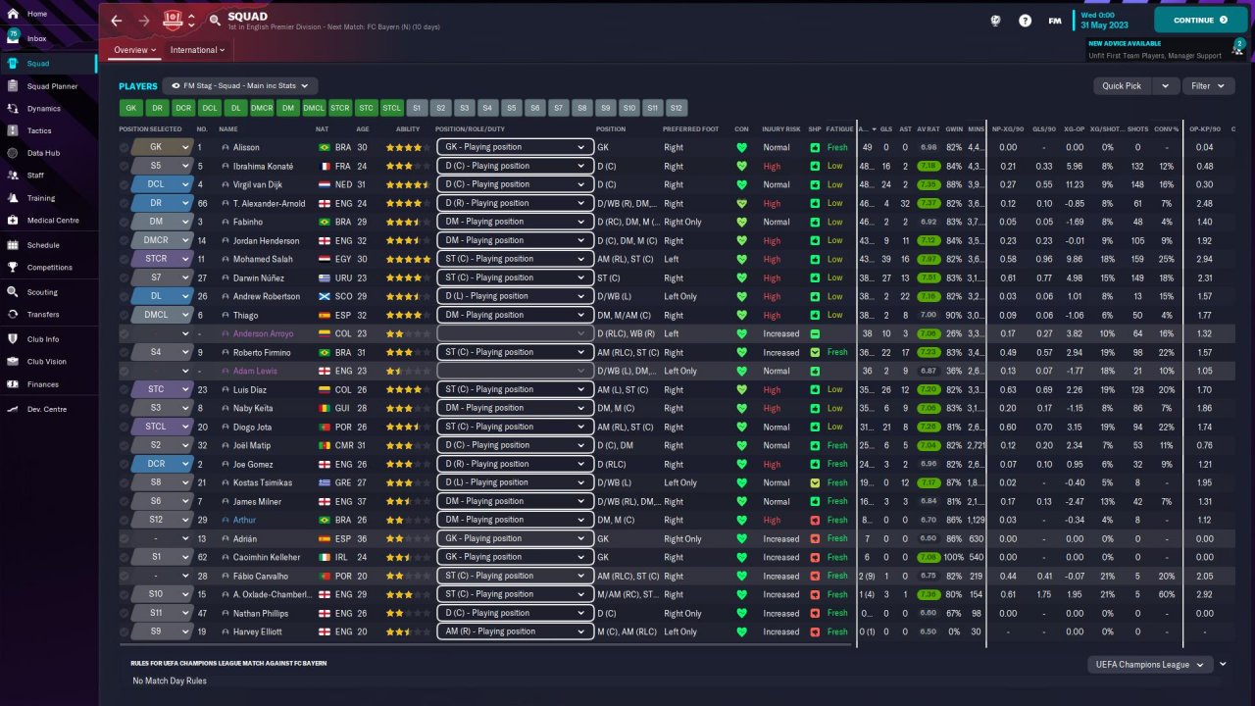Sort by the Injury Risk column header

pyautogui.click(x=781, y=129)
